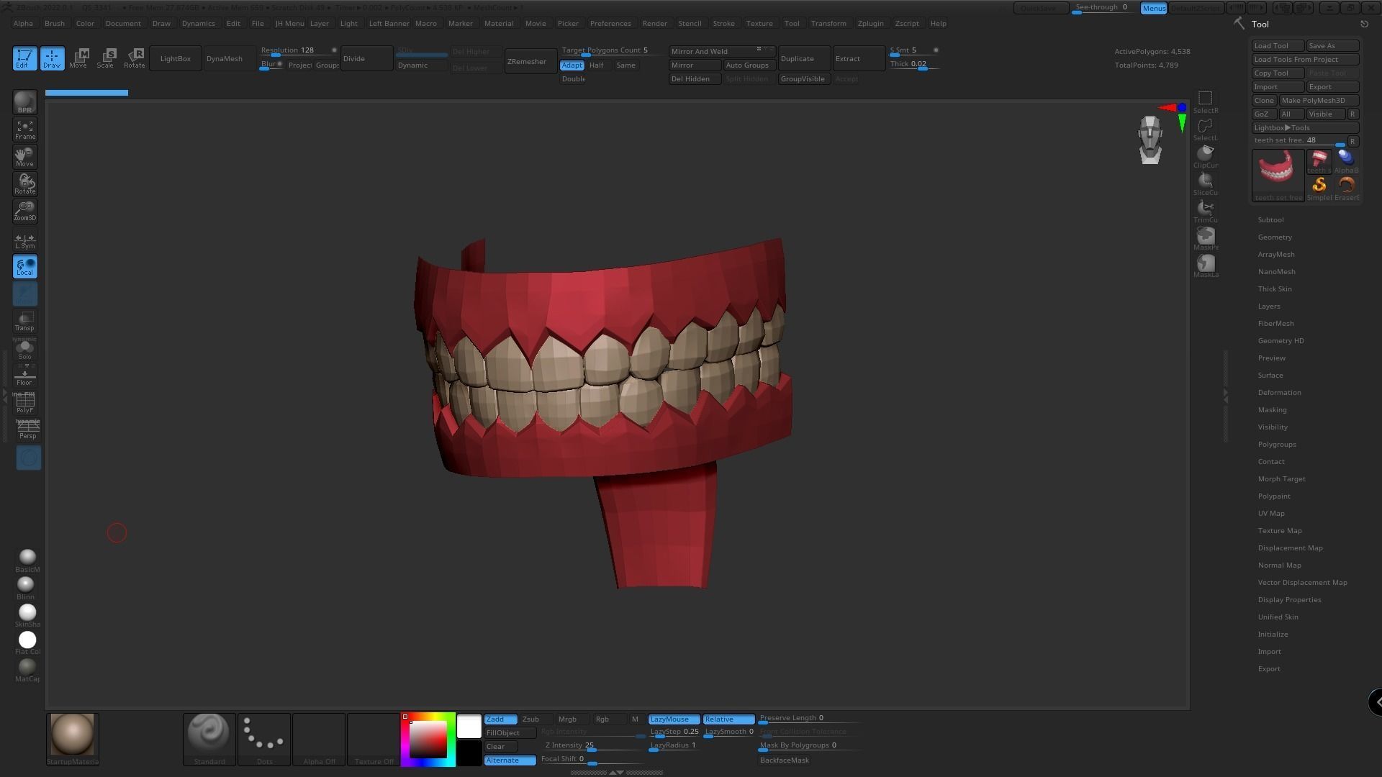
Task: Click the BPR render icon
Action: (24, 102)
